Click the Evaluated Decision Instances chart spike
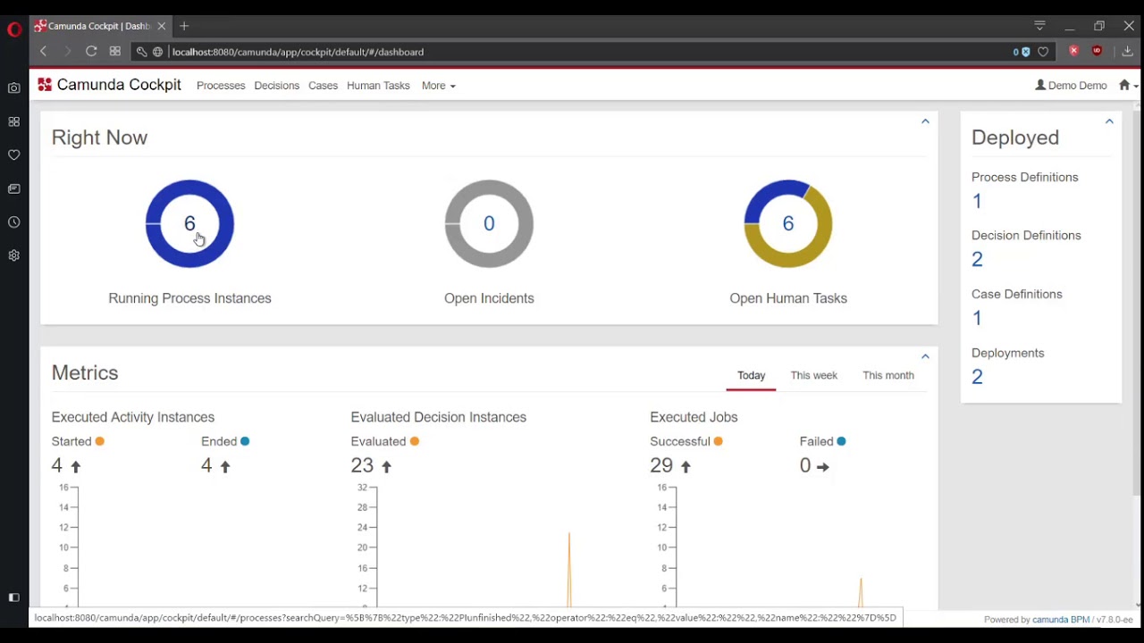The height and width of the screenshot is (643, 1144). click(569, 570)
